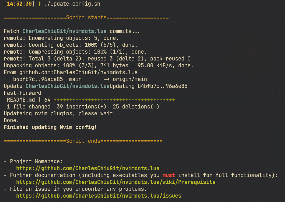The image size is (285, 202).
Task: Click the red "must" word
Action: 169,175
